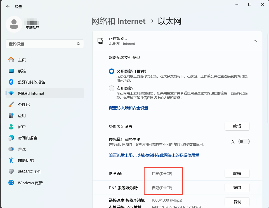The height and width of the screenshot is (208, 269).
Task: Click the Apps (应用) icon
Action: 11,115
